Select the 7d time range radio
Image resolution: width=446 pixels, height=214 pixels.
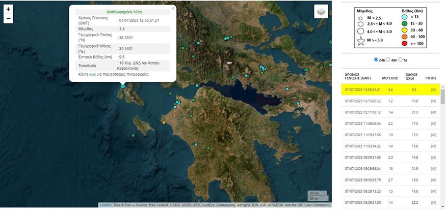click(401, 59)
